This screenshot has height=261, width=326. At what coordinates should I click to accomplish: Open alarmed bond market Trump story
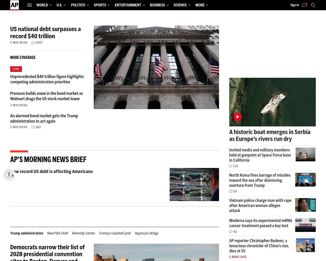pyautogui.click(x=44, y=119)
